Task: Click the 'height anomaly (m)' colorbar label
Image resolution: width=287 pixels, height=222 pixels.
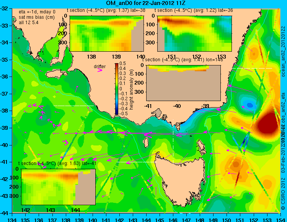Action: point(131,90)
